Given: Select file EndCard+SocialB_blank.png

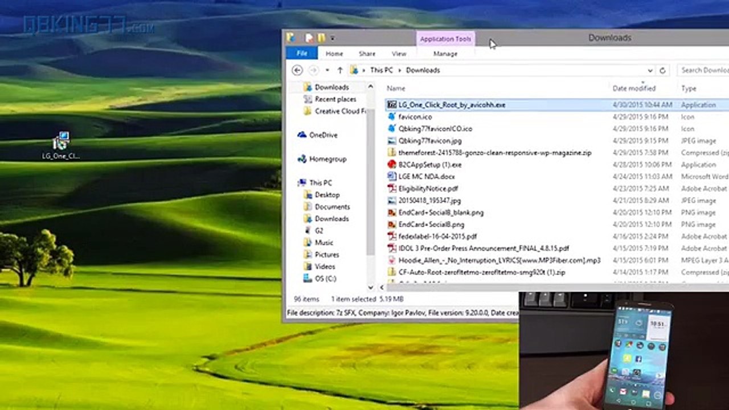Looking at the screenshot, I should [441, 212].
